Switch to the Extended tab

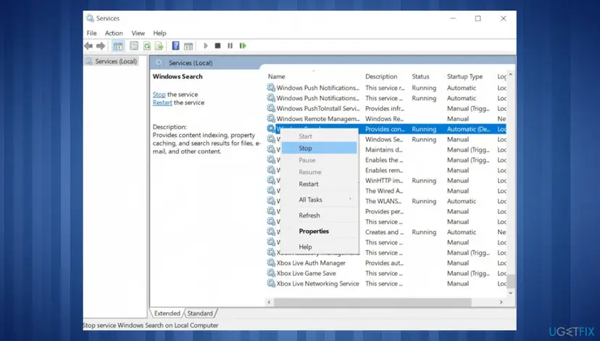point(167,313)
